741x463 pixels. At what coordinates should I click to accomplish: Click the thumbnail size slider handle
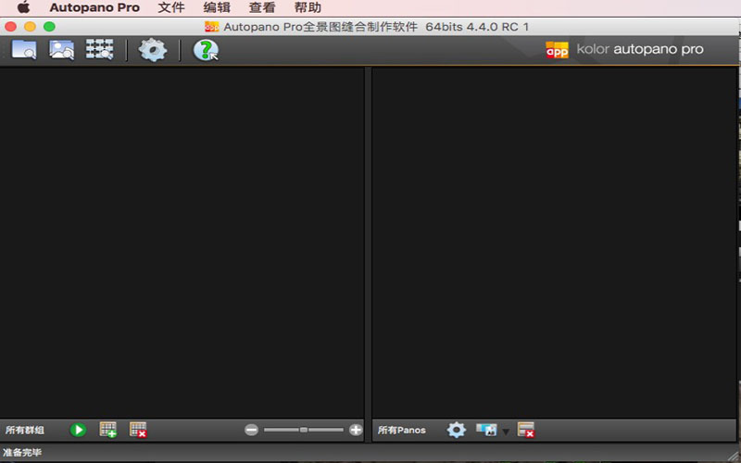[304, 430]
